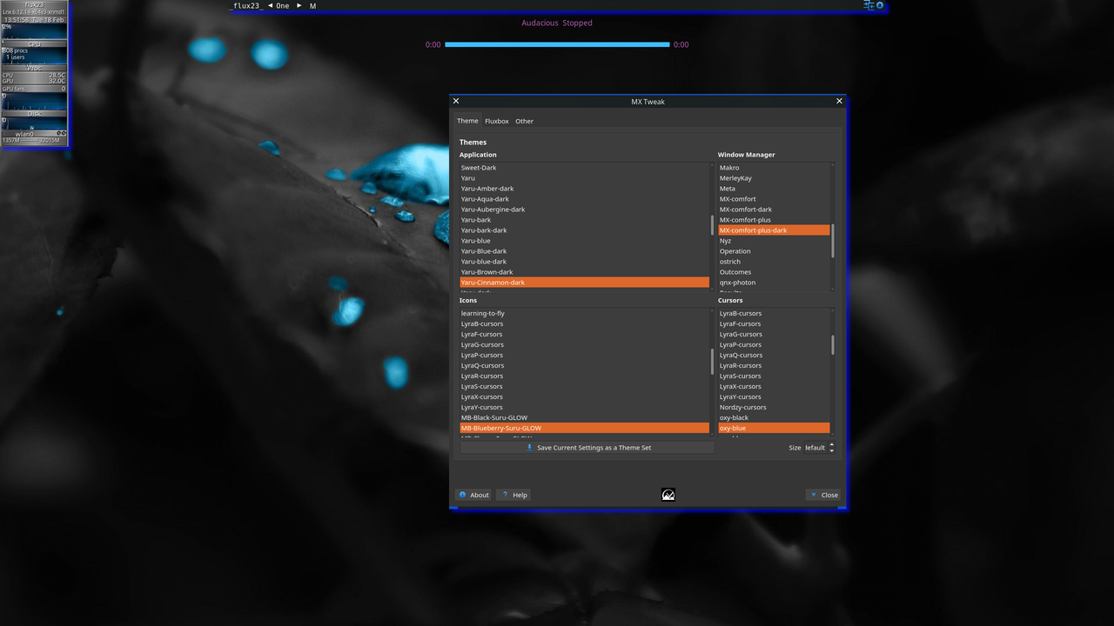Select Yaru-bark-dark application theme
The image size is (1114, 626).
[584, 230]
